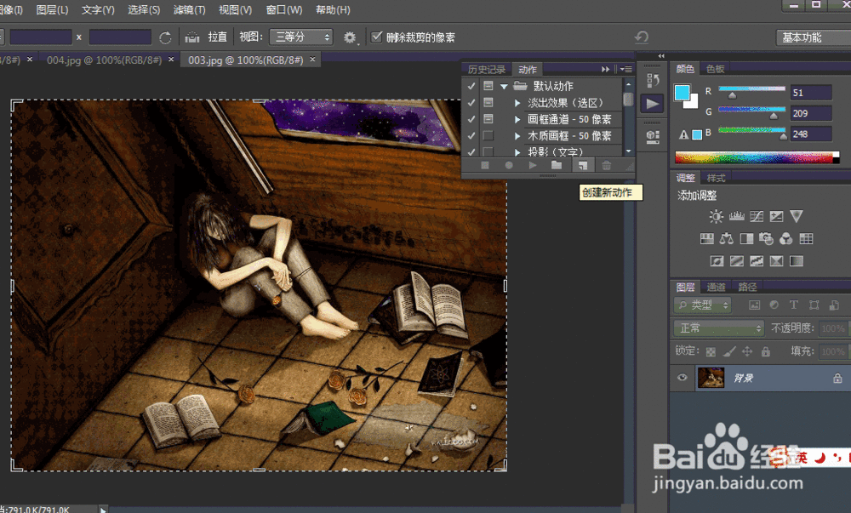Add a Gradient Map adjustment
The image size is (851, 513).
coord(797,261)
